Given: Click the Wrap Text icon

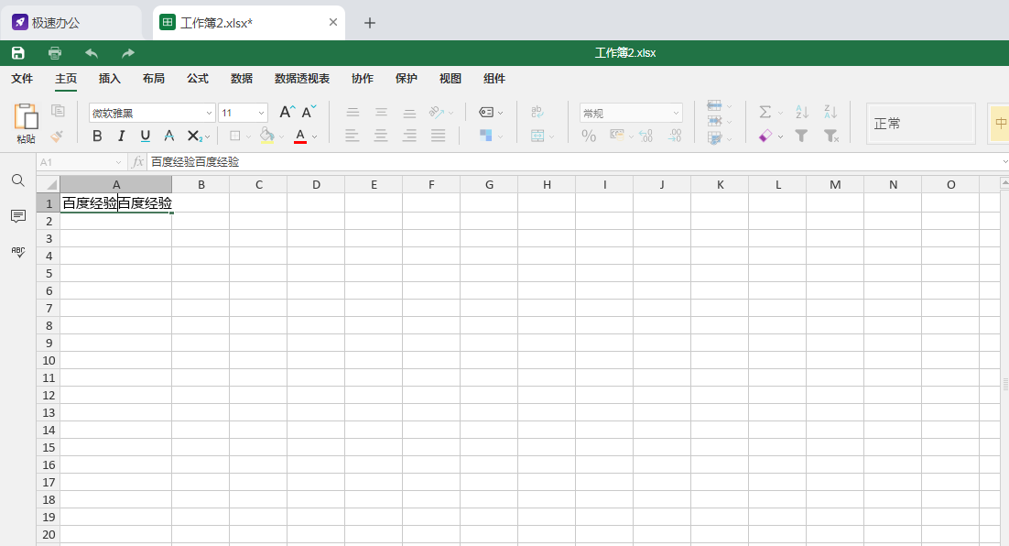Looking at the screenshot, I should pos(537,113).
